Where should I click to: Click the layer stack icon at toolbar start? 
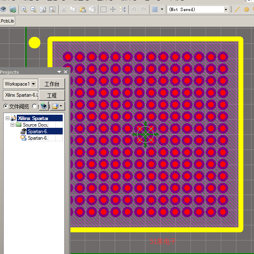click(x=3, y=9)
